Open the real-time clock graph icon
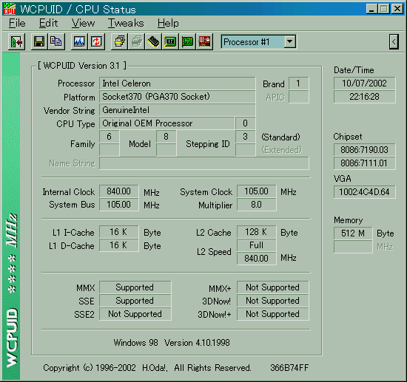This screenshot has height=382, width=407. click(x=79, y=41)
